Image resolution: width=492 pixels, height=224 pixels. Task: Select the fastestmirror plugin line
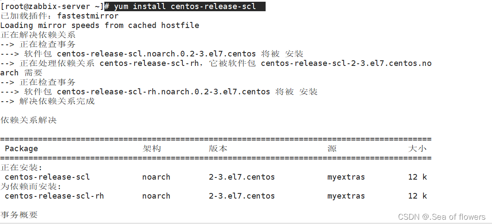[60, 16]
